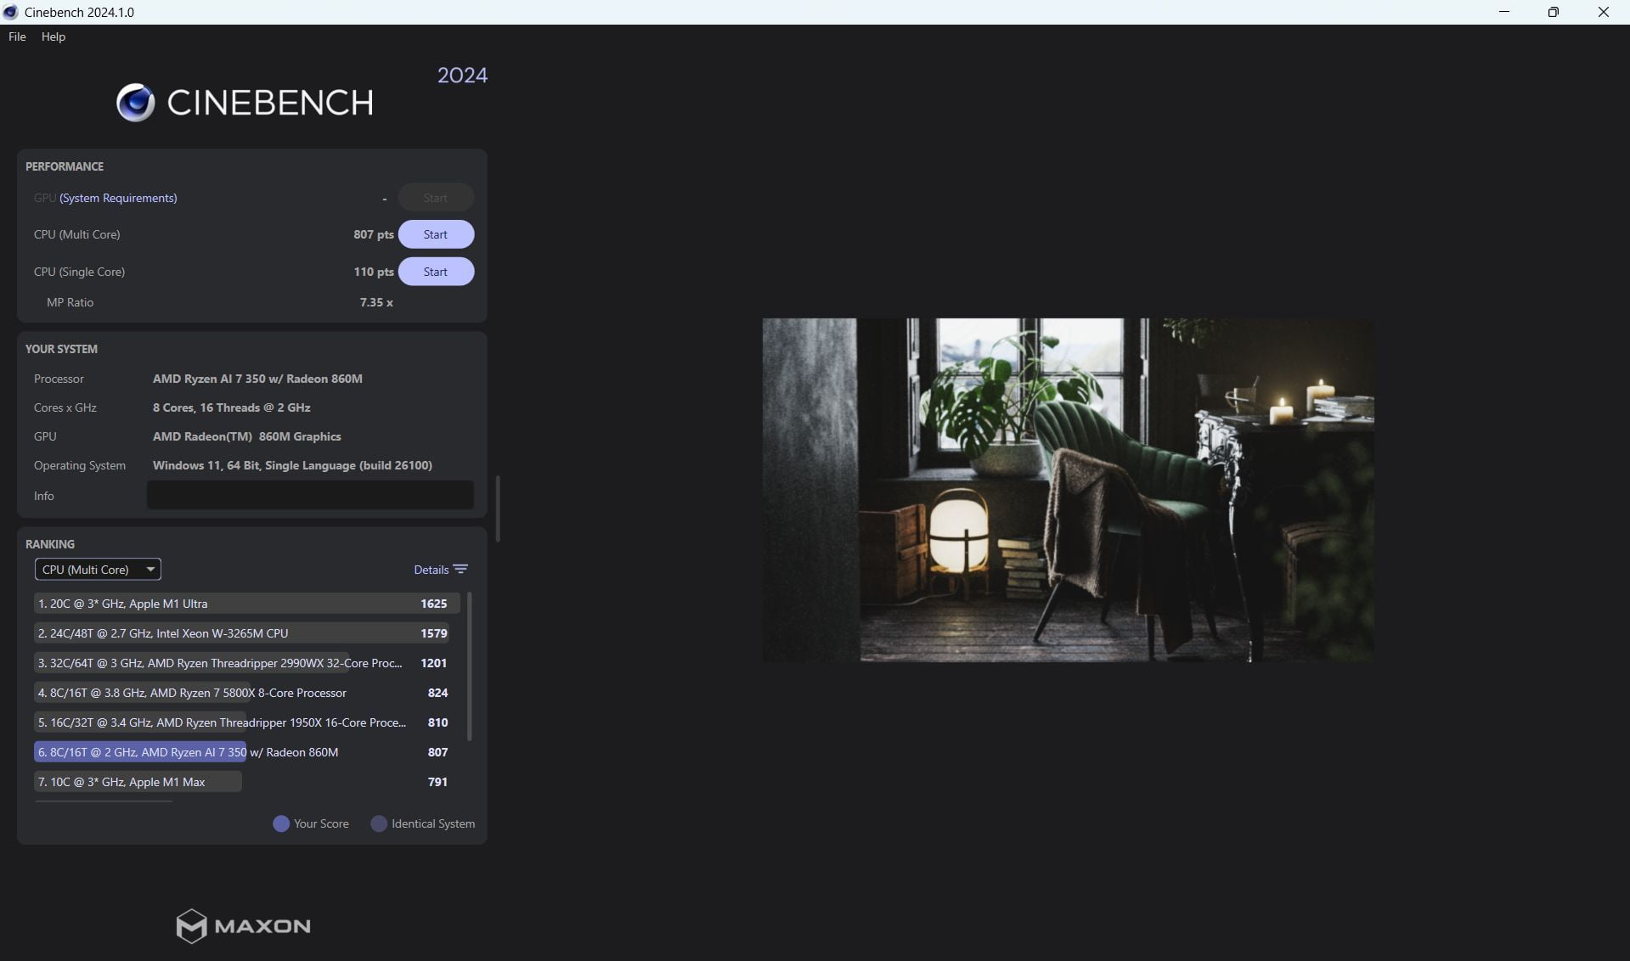Select the Apple M1 Max ranking row

tap(247, 782)
